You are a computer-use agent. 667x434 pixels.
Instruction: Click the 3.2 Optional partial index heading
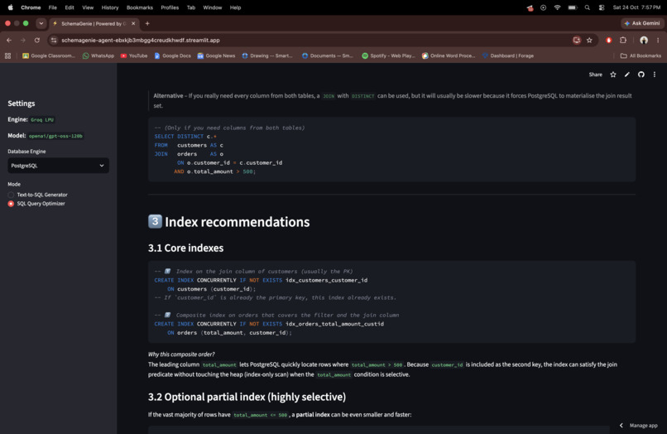click(x=247, y=397)
